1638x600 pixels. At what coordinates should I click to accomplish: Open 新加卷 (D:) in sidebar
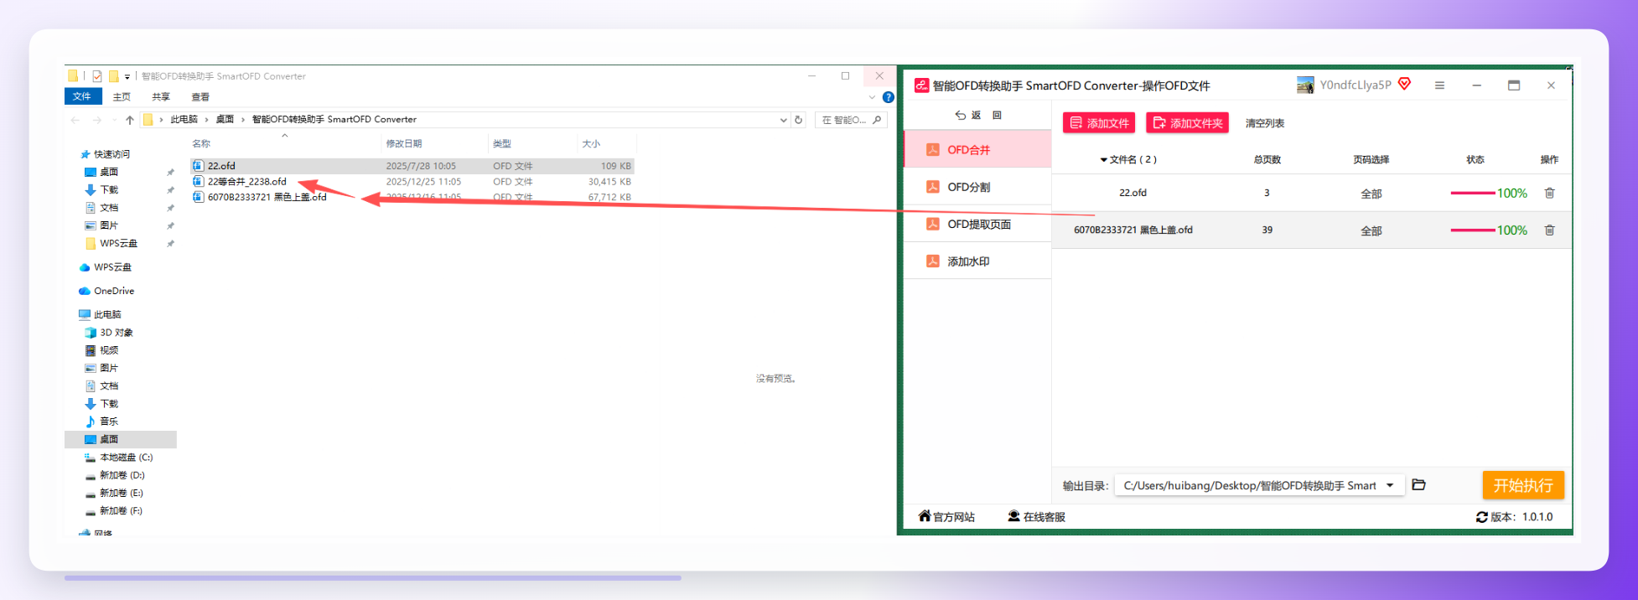122,475
